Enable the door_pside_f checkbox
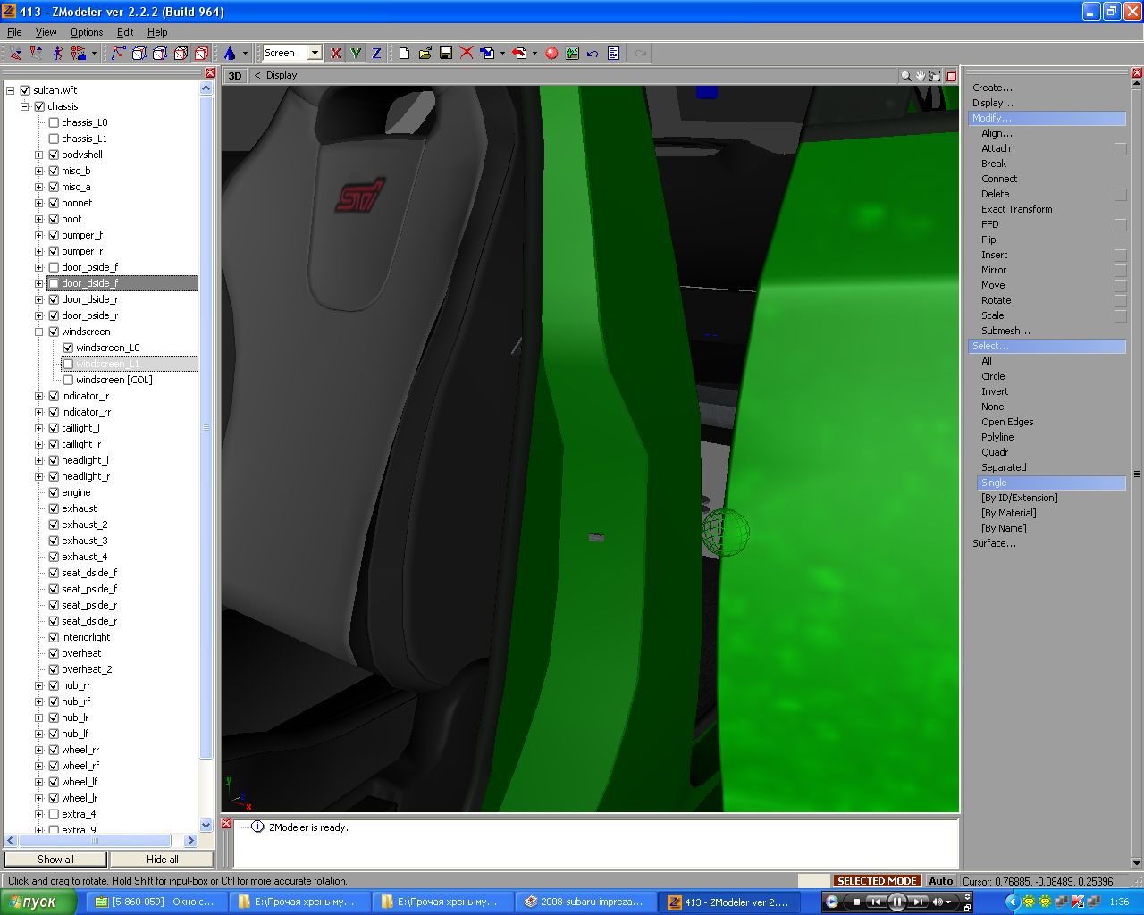This screenshot has width=1144, height=915. [x=54, y=267]
